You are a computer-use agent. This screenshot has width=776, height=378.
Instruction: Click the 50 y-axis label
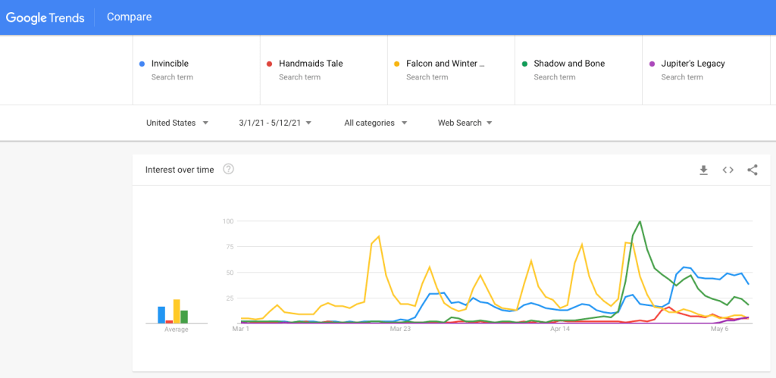coord(230,272)
